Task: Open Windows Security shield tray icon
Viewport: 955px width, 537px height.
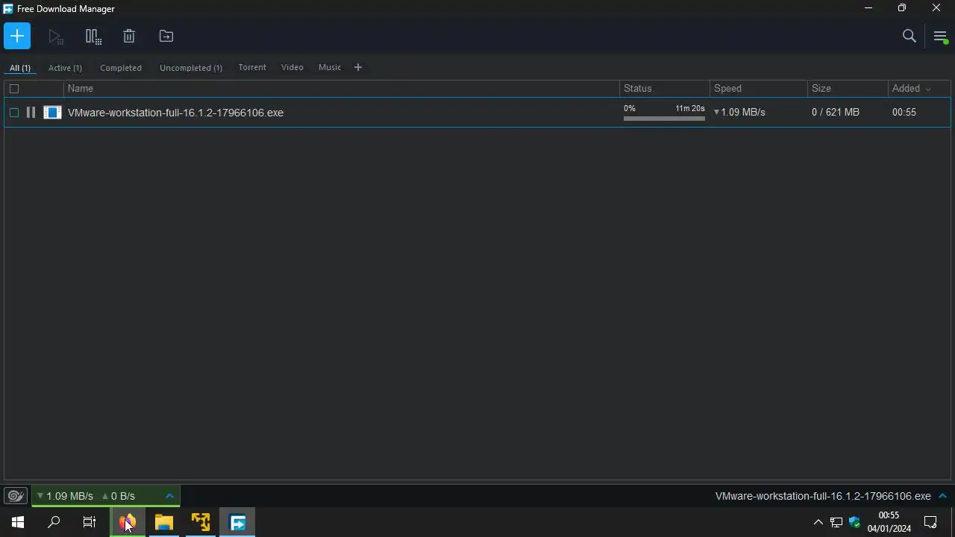Action: [855, 522]
